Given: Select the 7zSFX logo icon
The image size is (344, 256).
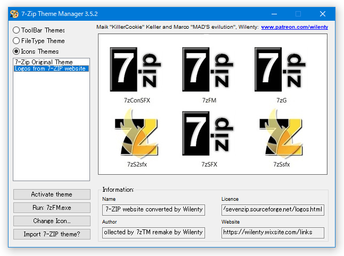Looking at the screenshot, I should 208,133.
